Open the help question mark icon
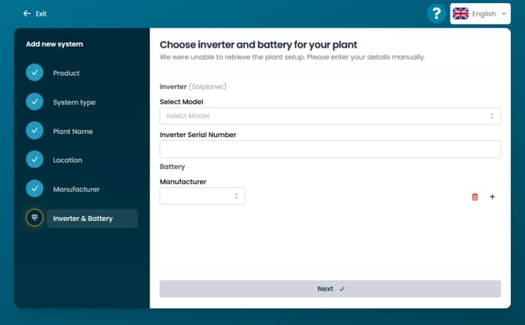 click(436, 13)
